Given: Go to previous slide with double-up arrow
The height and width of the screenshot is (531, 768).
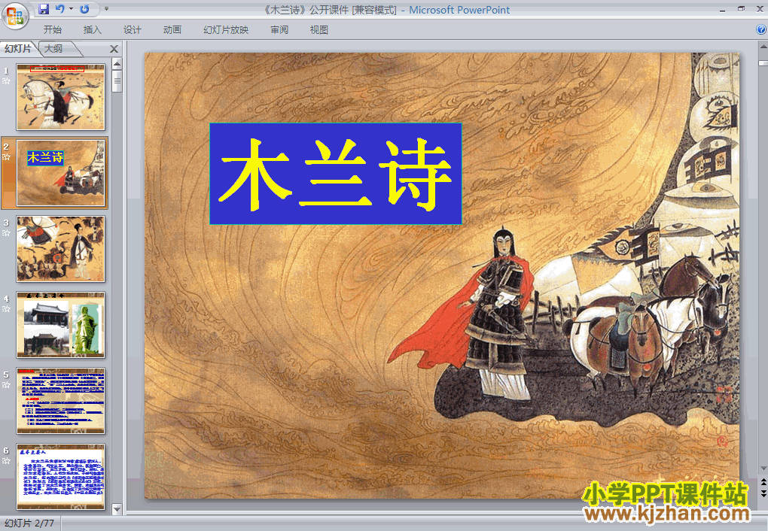Looking at the screenshot, I should (763, 483).
